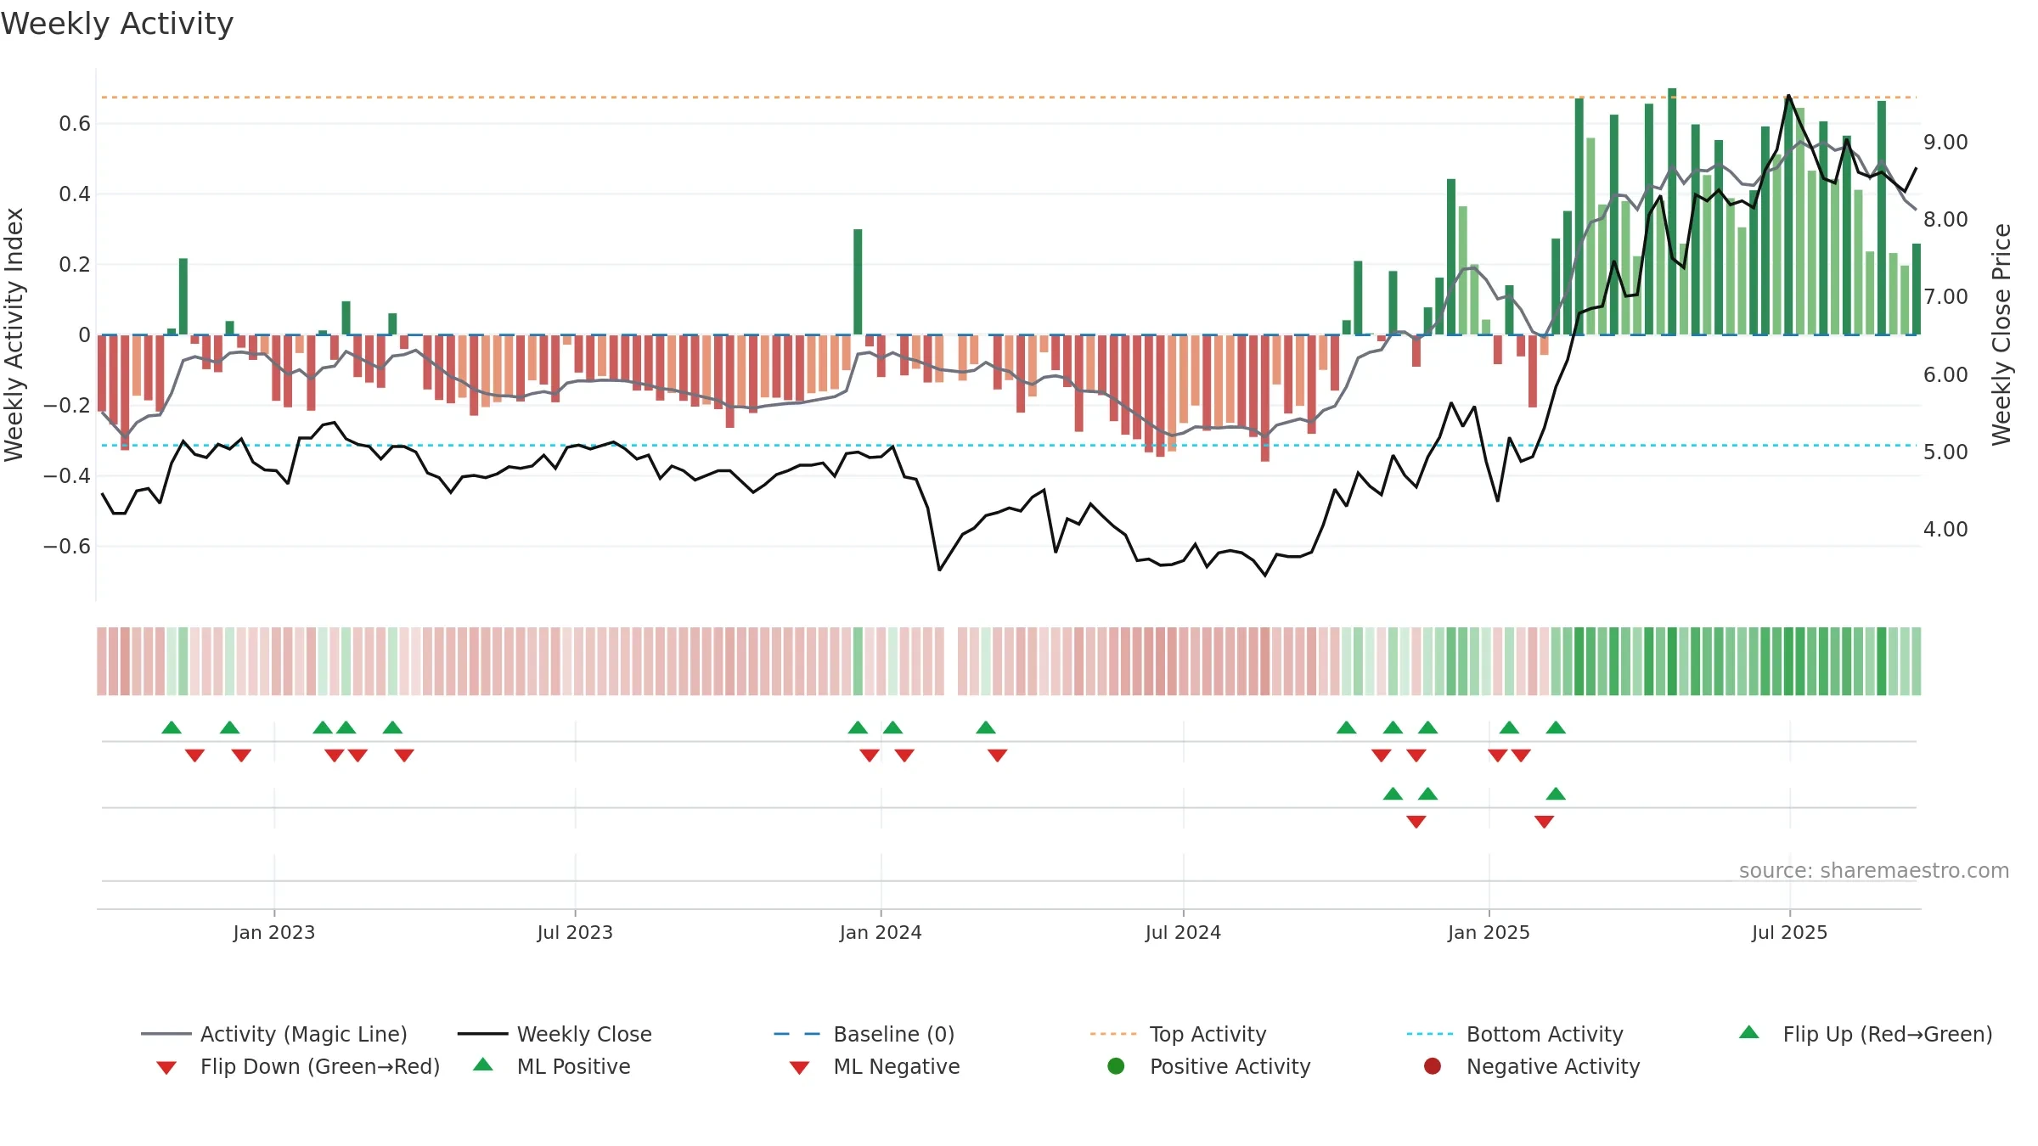The height and width of the screenshot is (1146, 2038).
Task: Click the first Flip Up marker in late 2022
Action: pos(172,727)
